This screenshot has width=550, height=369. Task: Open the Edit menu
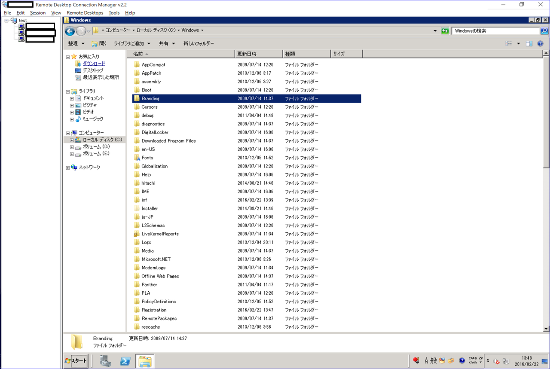(21, 13)
